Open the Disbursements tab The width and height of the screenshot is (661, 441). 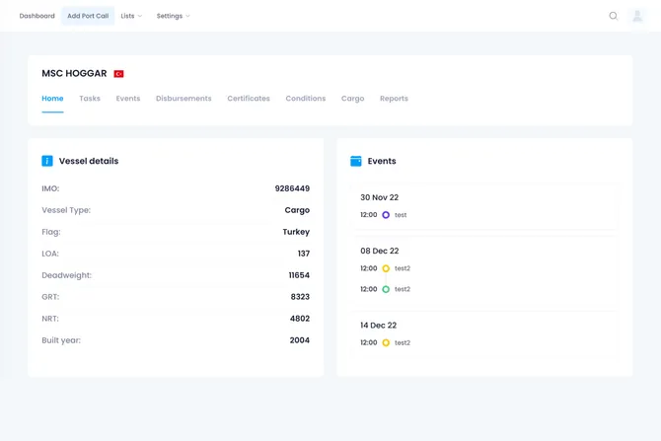(x=184, y=99)
